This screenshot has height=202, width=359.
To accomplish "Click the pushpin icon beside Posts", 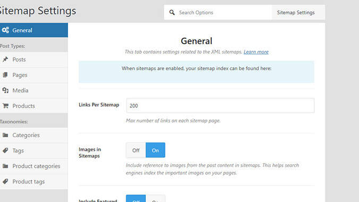I will [x=5, y=60].
